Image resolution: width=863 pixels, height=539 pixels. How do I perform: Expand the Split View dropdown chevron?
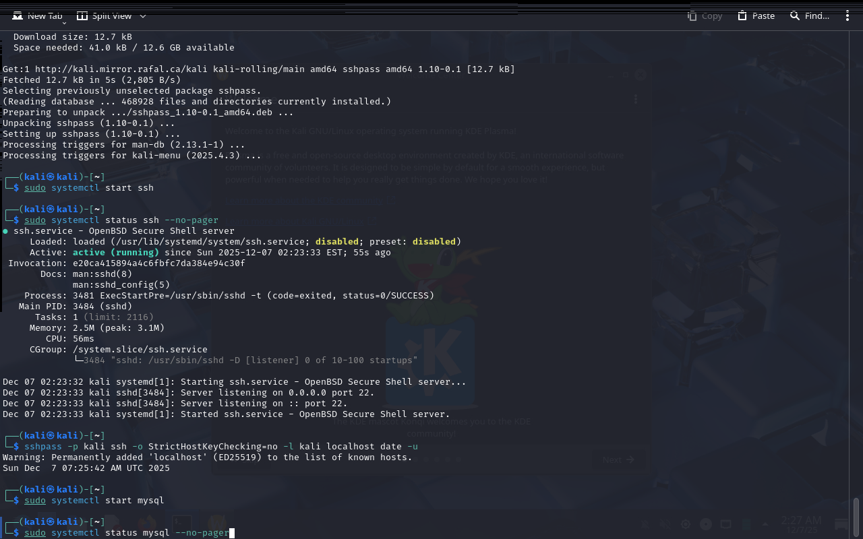(142, 15)
